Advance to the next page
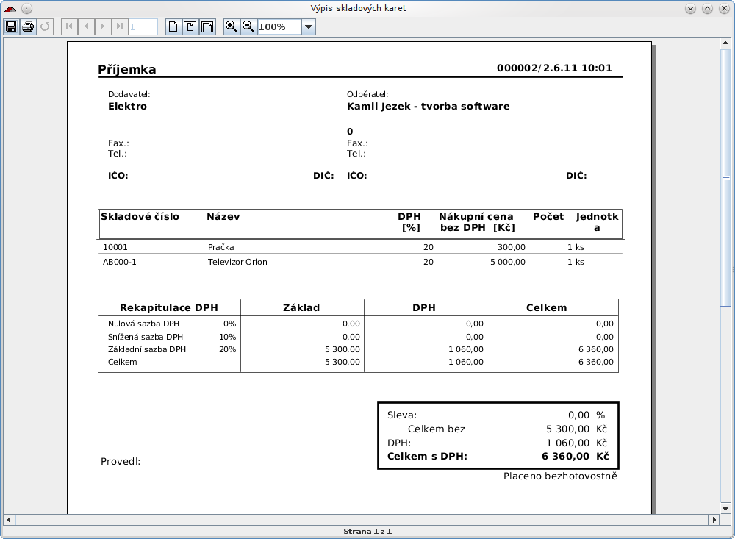The image size is (735, 539). pyautogui.click(x=104, y=27)
